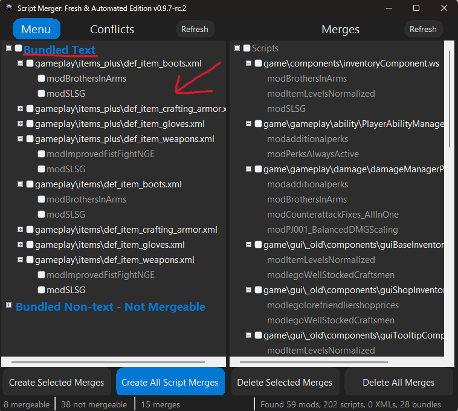Expand the Bundled Non-text Not Mergeable group
The height and width of the screenshot is (411, 458).
[x=9, y=305]
